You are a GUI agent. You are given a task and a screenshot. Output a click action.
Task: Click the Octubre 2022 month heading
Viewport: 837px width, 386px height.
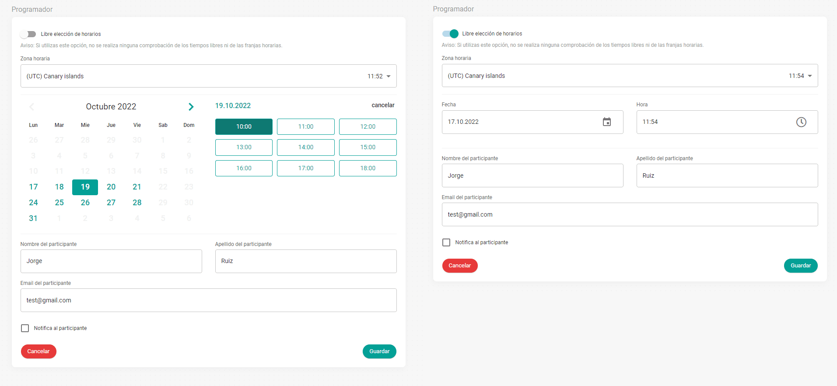[x=111, y=107]
